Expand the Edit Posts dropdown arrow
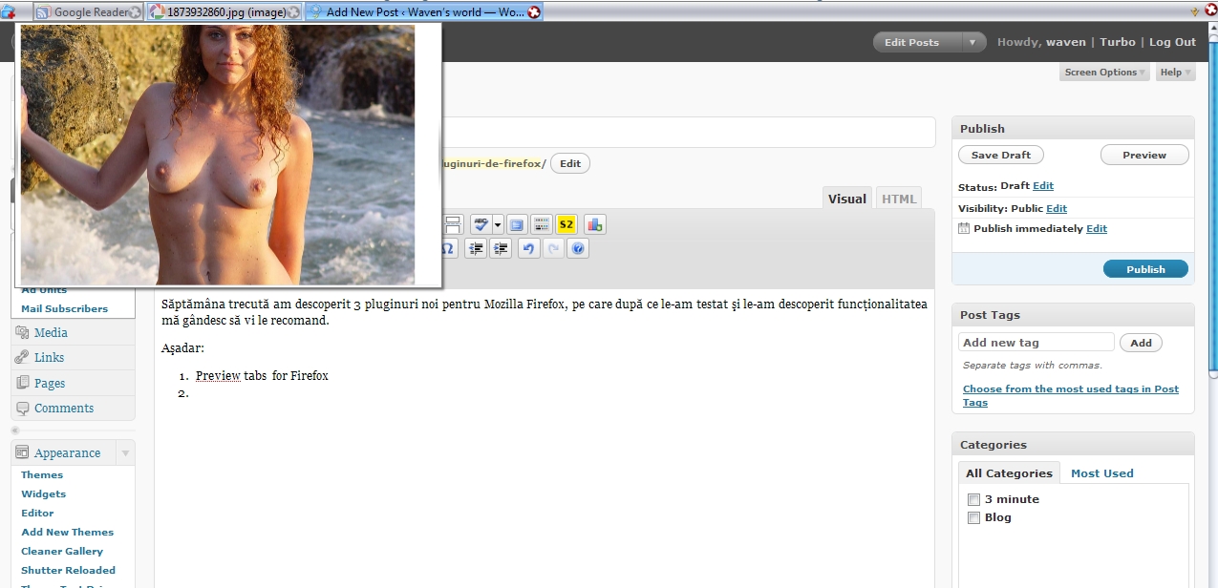The image size is (1218, 588). coord(972,42)
